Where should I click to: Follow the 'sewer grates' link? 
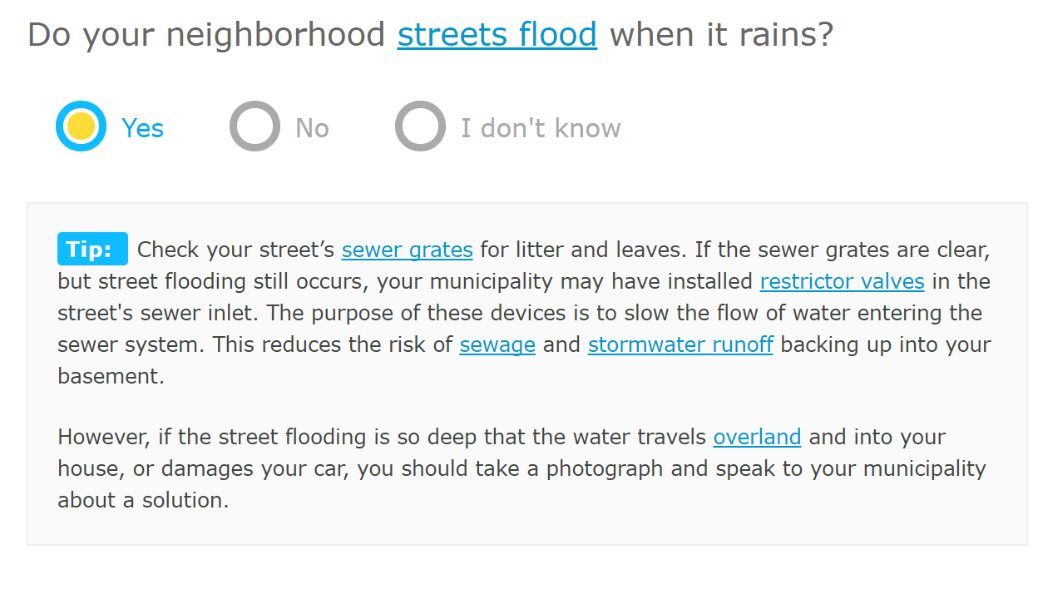coord(408,250)
